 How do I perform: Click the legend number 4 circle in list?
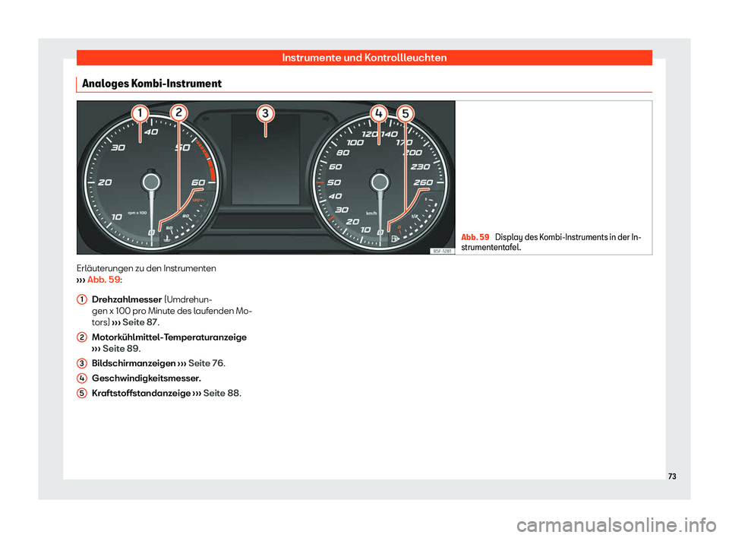(82, 378)
